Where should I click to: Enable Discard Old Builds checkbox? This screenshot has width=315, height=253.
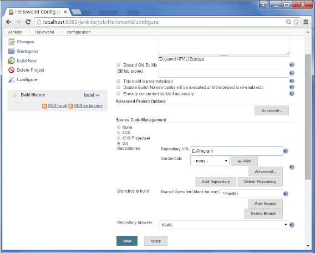pyautogui.click(x=118, y=65)
